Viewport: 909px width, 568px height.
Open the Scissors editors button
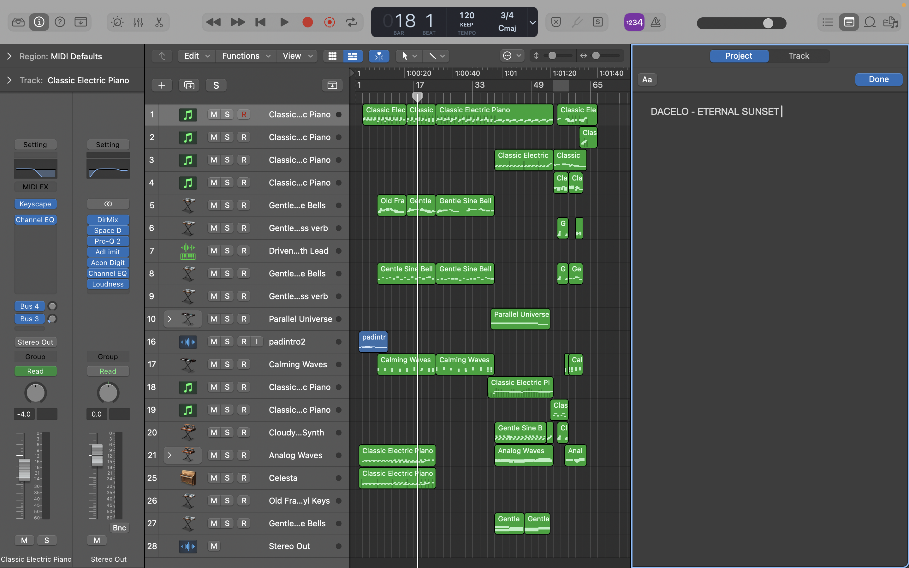coord(159,22)
